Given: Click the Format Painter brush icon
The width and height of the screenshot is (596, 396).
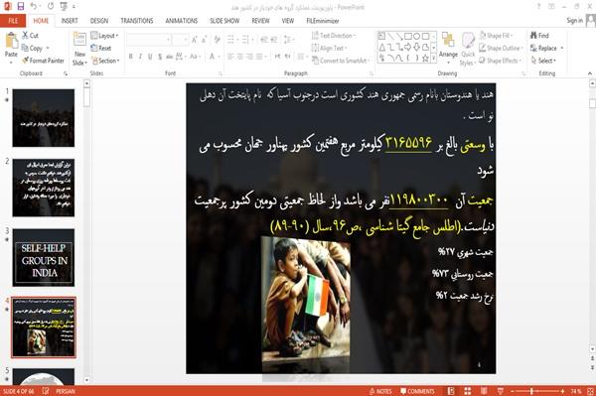Looking at the screenshot, I should coord(26,61).
